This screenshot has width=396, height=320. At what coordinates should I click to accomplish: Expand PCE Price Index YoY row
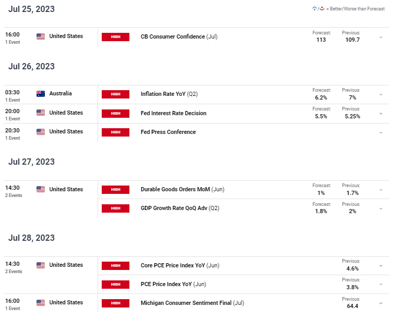(381, 285)
